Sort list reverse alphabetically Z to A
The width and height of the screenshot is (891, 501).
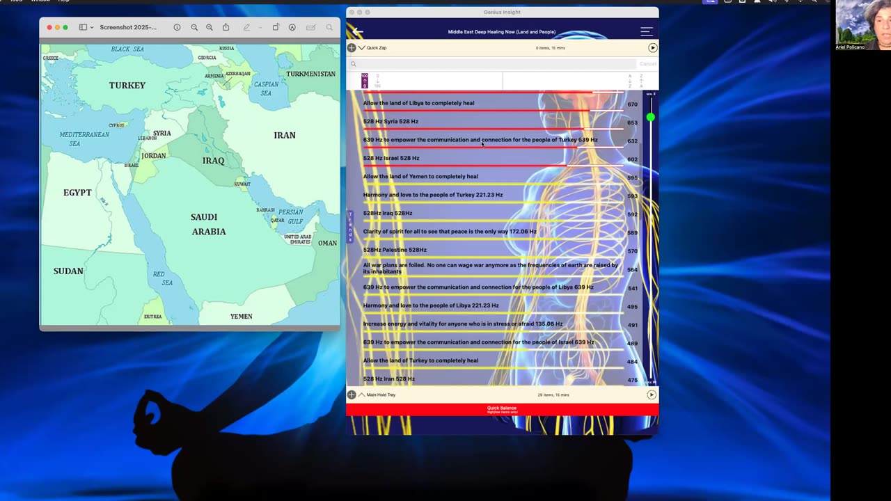[641, 81]
